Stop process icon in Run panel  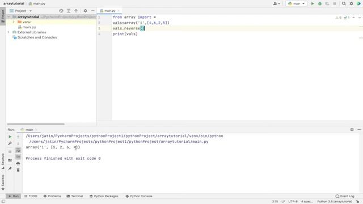click(x=10, y=152)
